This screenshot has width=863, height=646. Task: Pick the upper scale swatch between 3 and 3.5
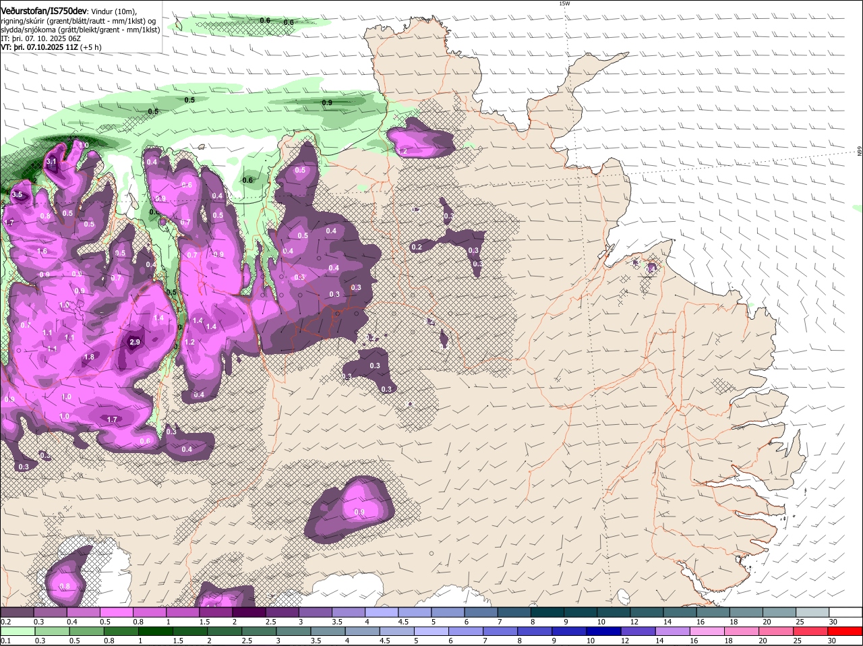pos(314,612)
